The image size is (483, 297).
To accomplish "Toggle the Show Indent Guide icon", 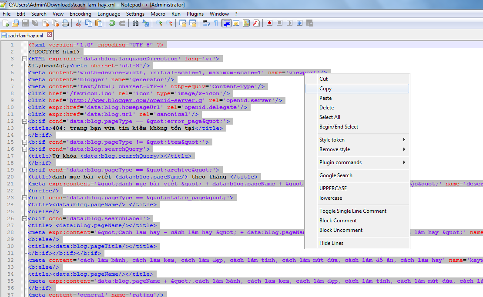I will 226,23.
